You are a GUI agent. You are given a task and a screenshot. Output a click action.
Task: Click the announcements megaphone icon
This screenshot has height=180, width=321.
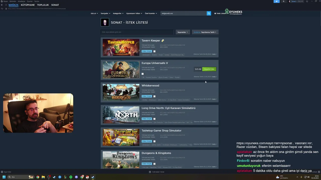[277, 1]
